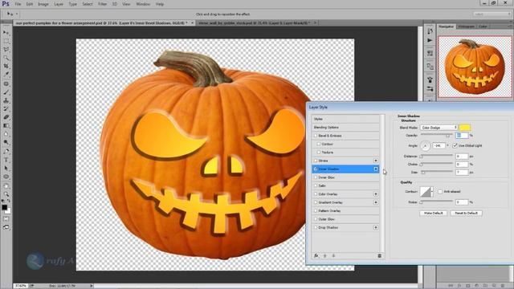This screenshot has width=514, height=289.
Task: Select the Move tool in the toolbar
Action: [x=6, y=33]
